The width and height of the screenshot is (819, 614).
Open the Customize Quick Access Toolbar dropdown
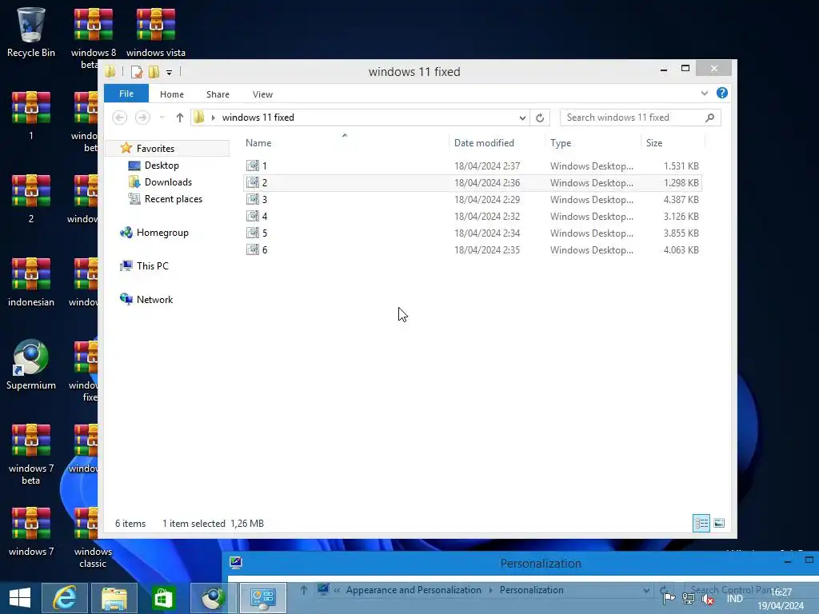(x=170, y=73)
